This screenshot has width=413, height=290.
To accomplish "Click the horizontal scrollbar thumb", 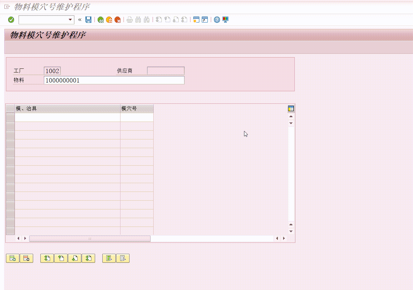I will pos(90,238).
